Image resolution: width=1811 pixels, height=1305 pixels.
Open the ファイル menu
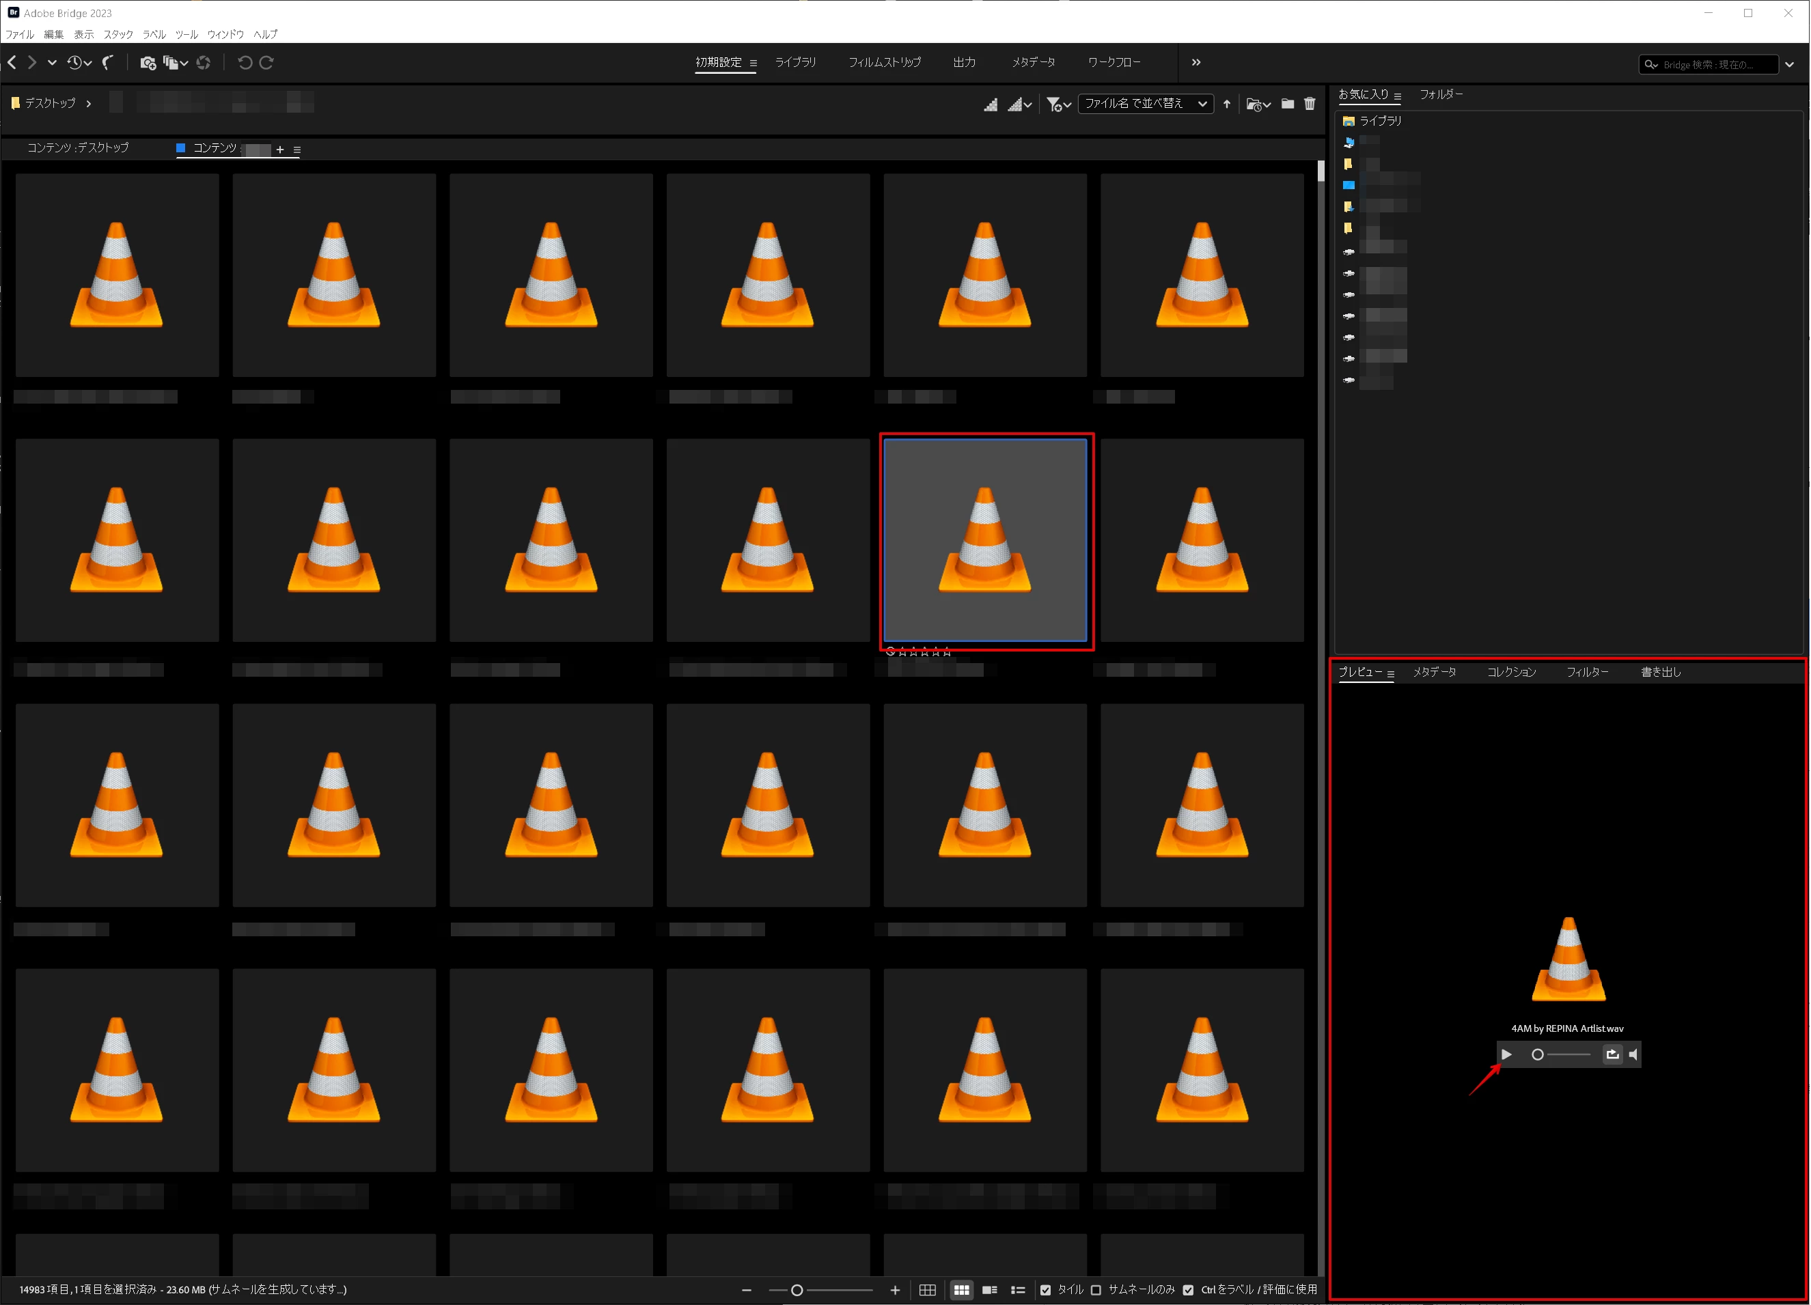(x=20, y=34)
